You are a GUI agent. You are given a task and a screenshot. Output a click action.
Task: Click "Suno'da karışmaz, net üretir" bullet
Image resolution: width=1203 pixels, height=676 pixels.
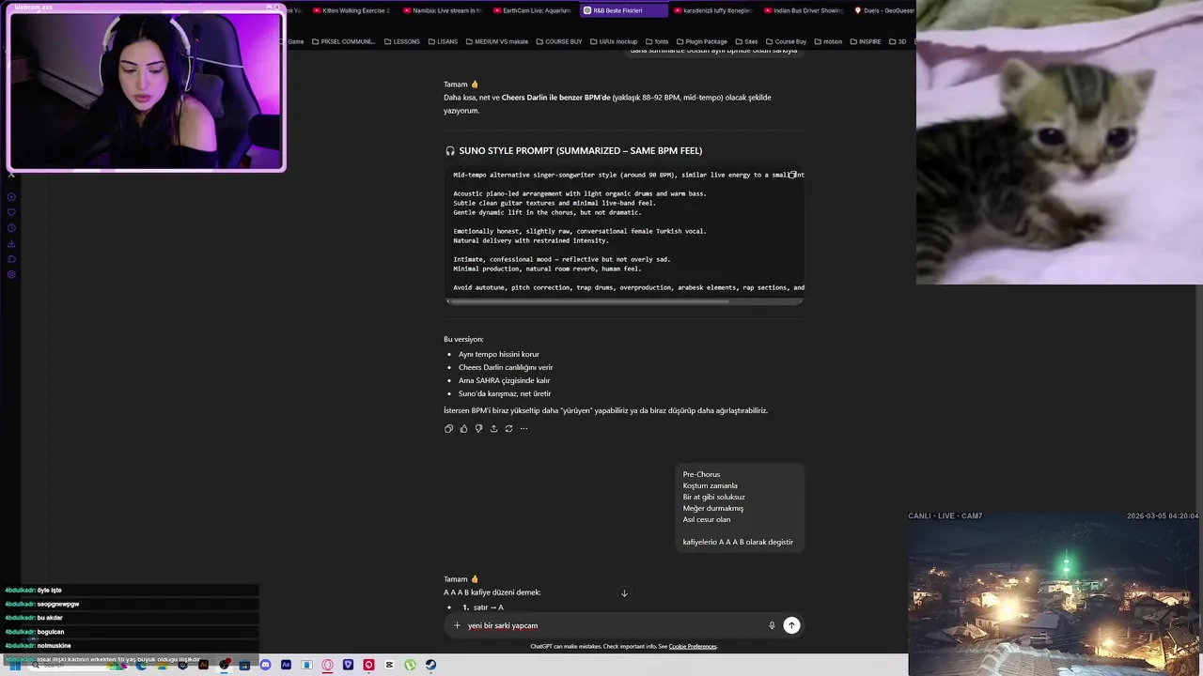click(505, 393)
